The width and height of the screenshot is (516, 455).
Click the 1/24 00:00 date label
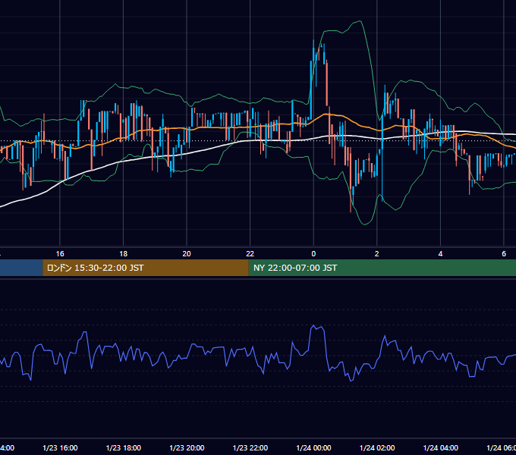coord(313,448)
